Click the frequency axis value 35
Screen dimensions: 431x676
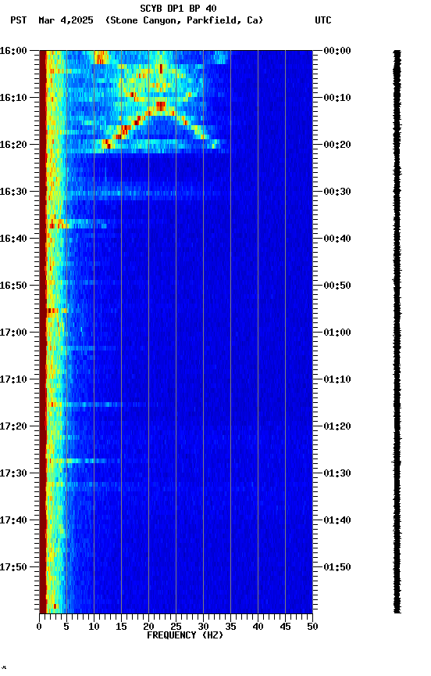coord(230,627)
